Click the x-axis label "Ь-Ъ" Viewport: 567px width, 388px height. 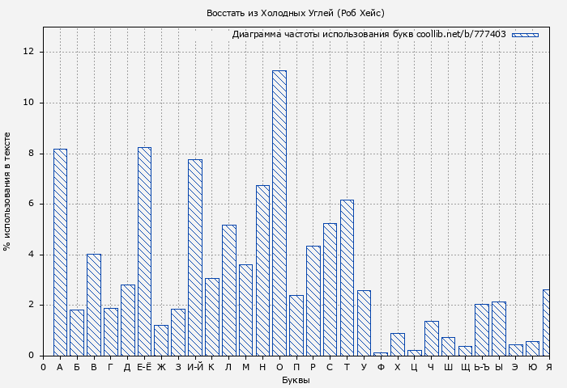pos(481,367)
